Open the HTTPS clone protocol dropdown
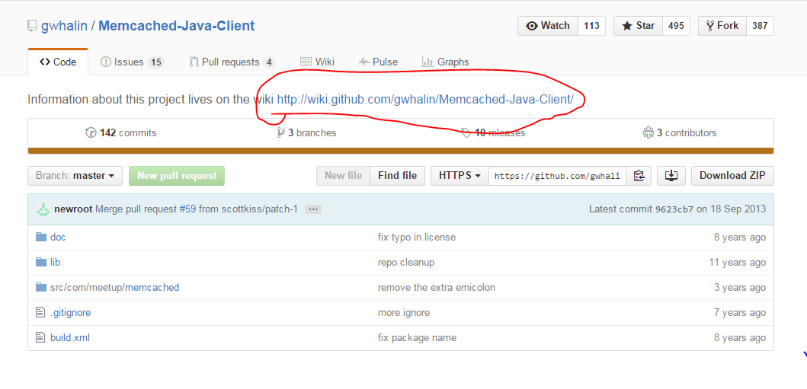Image resolution: width=807 pixels, height=389 pixels. [x=460, y=176]
